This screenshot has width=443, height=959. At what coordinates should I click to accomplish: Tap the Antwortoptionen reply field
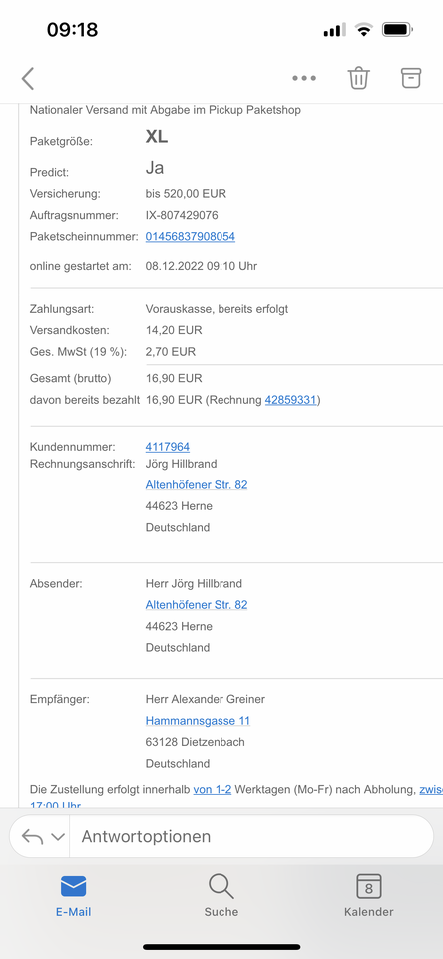coord(251,837)
